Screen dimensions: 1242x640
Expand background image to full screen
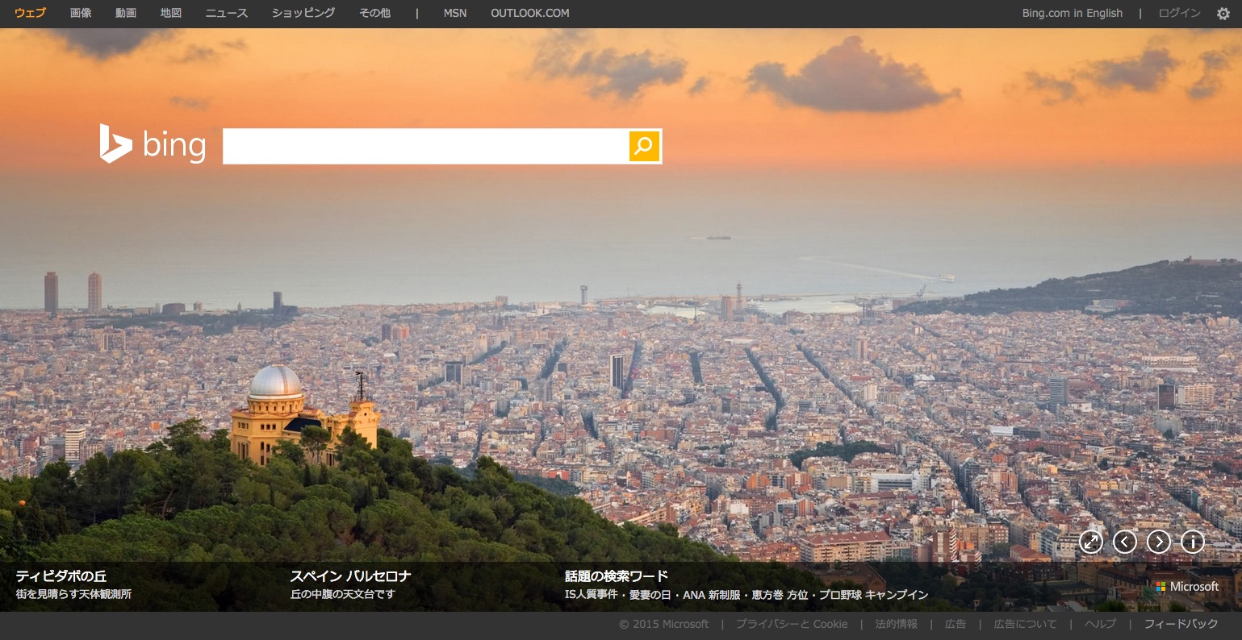(x=1091, y=542)
